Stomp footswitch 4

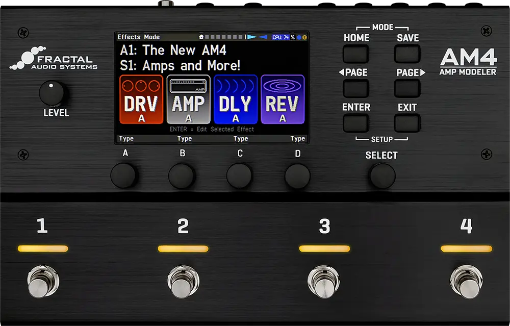point(466,282)
